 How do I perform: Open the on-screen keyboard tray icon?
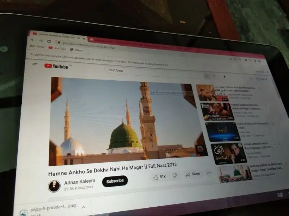(280, 195)
